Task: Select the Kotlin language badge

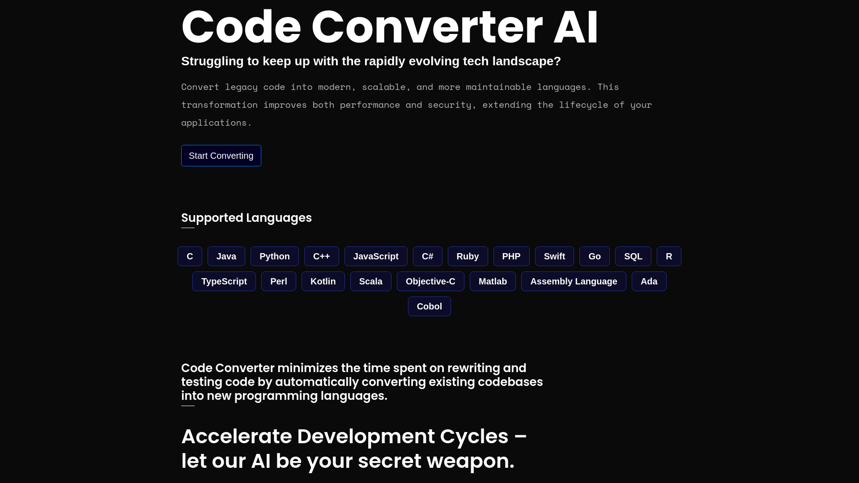Action: tap(323, 281)
